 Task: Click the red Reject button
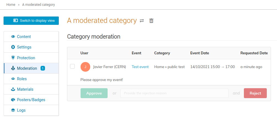[255, 93]
